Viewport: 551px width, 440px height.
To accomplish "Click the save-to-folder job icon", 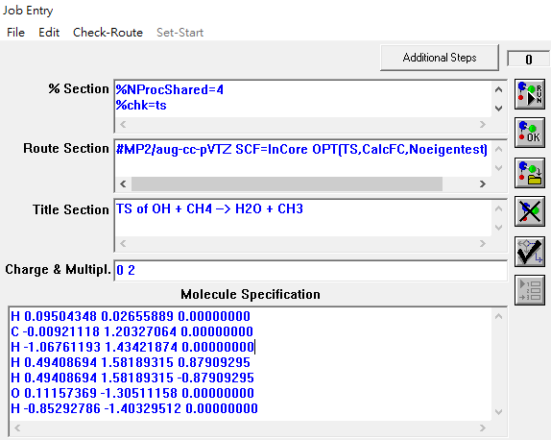I will tap(530, 173).
